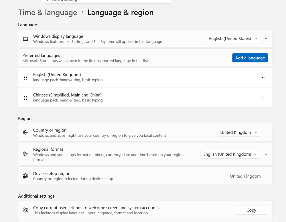
Task: Expand the Windows display language section
Action: coord(266,39)
